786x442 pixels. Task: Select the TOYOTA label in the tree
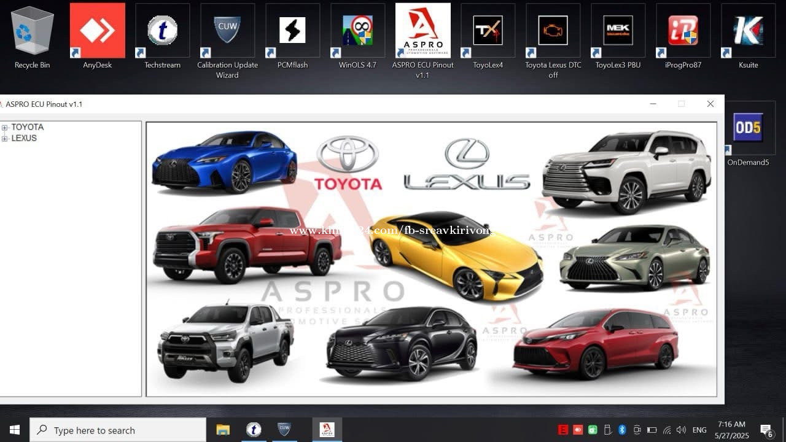pyautogui.click(x=28, y=127)
